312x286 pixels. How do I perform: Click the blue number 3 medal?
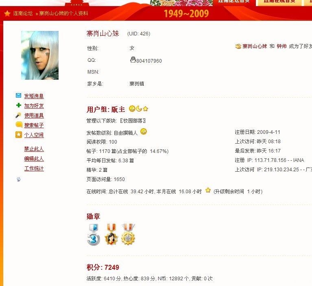[x=93, y=234]
